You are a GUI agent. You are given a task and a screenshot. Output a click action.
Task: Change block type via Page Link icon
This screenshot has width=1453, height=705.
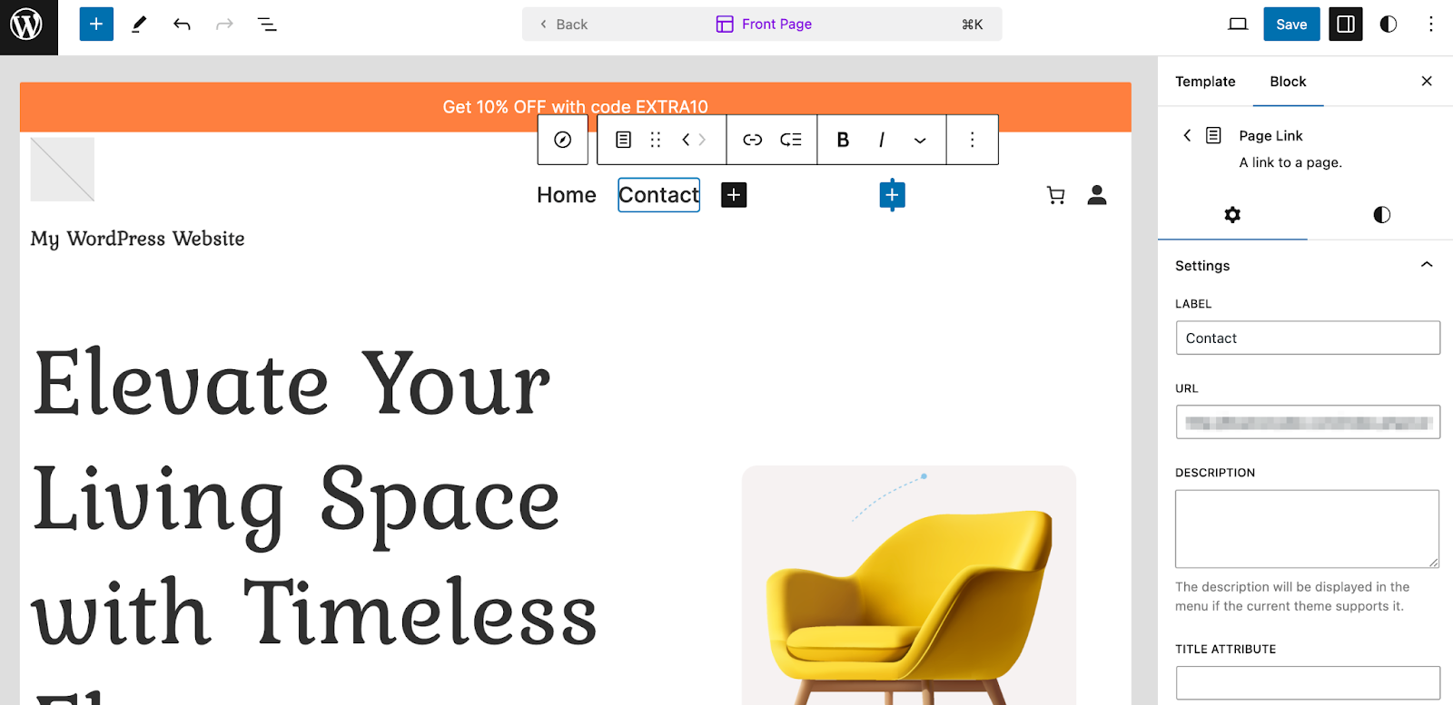click(623, 140)
